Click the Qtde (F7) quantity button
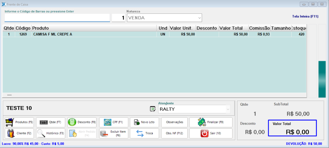 click(50, 122)
